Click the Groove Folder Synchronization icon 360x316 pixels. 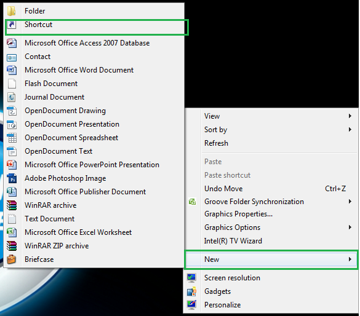click(192, 202)
